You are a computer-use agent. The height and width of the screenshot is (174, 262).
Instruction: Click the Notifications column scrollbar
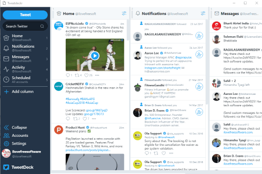pyautogui.click(x=207, y=62)
